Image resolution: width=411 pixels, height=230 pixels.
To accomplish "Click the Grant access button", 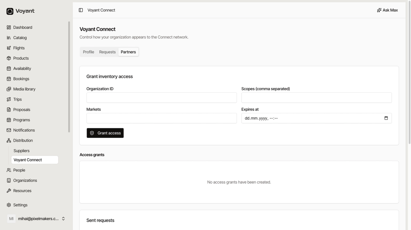I will pyautogui.click(x=105, y=133).
